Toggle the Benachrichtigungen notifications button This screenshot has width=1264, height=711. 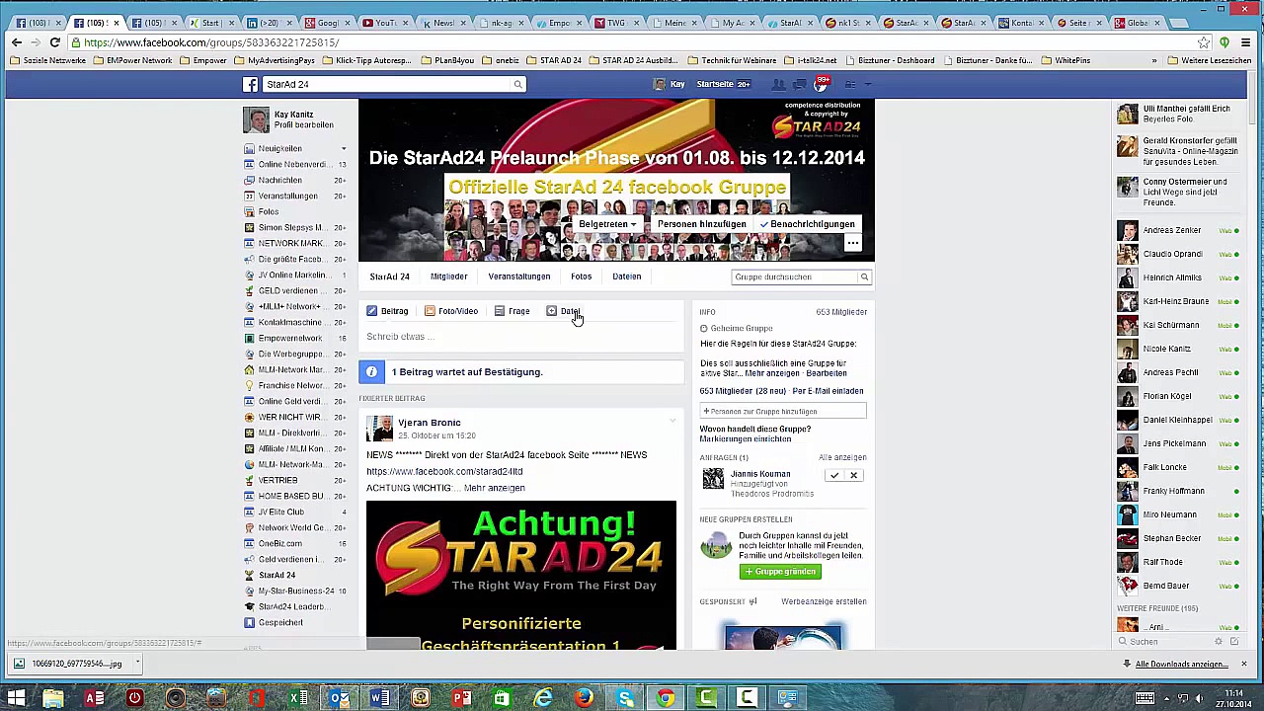click(807, 224)
